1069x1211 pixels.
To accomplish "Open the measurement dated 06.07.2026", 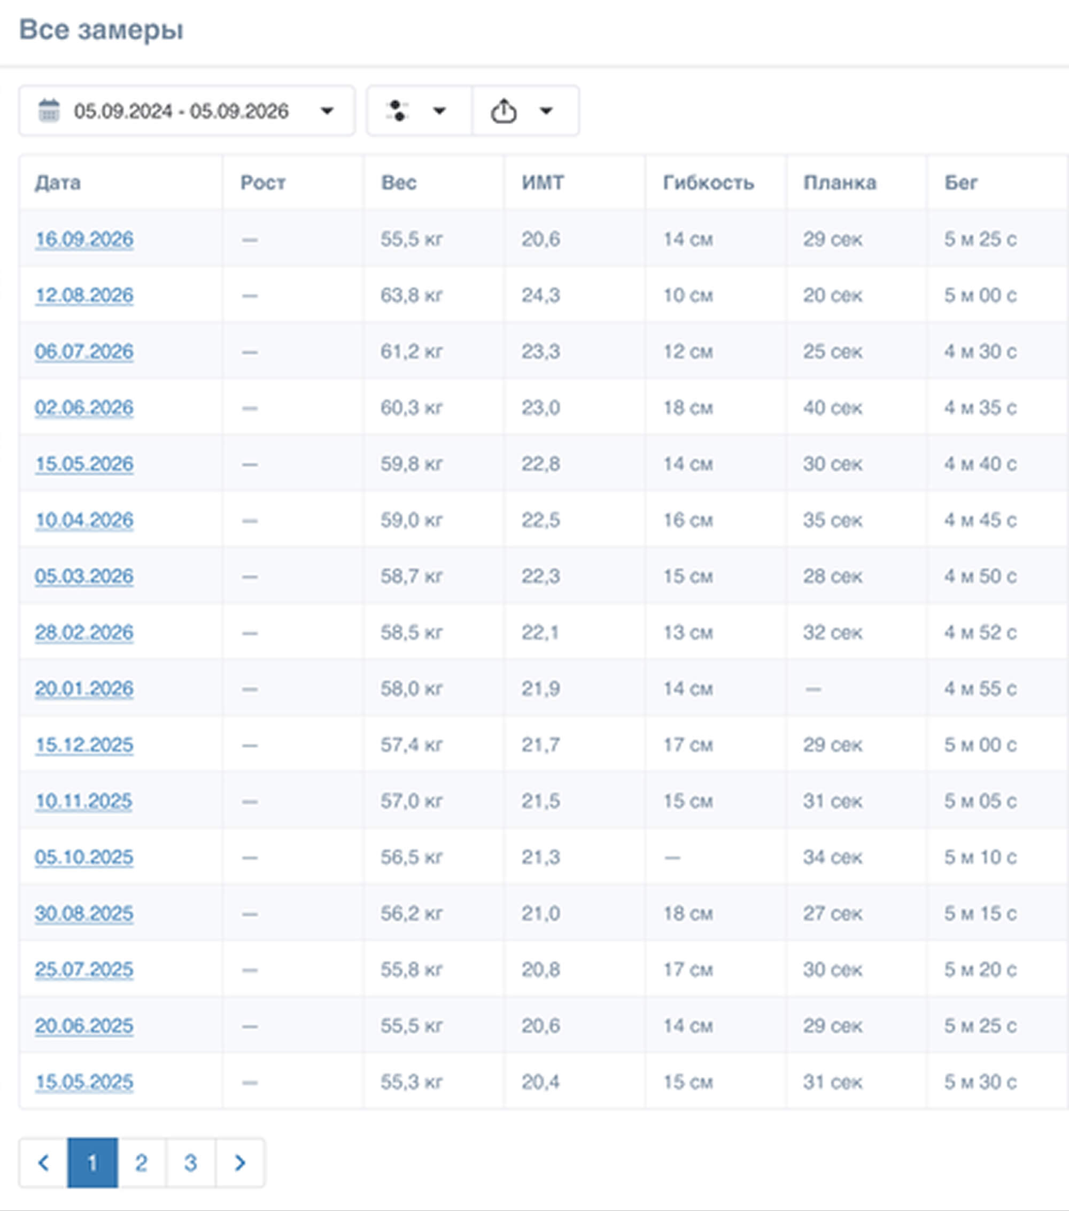I will click(x=84, y=351).
